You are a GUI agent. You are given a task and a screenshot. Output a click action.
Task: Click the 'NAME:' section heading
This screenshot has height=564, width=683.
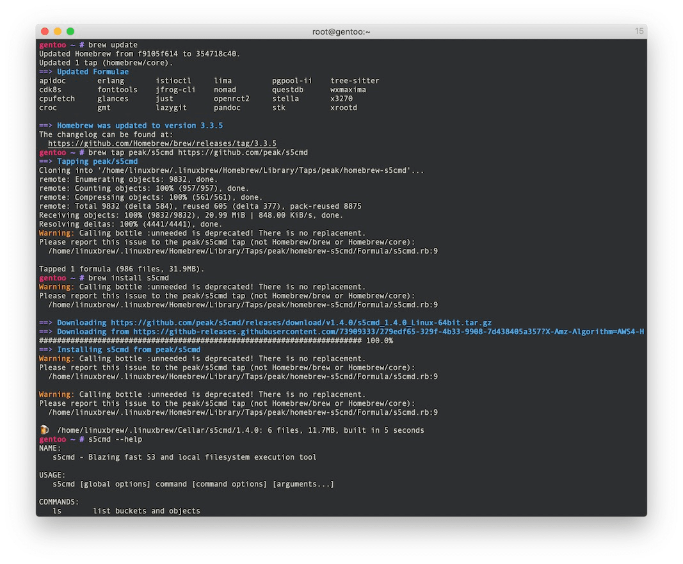click(x=50, y=448)
